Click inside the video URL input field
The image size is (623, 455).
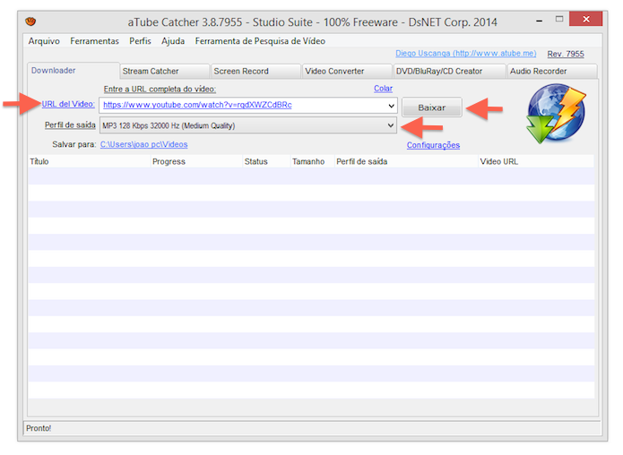tap(243, 105)
